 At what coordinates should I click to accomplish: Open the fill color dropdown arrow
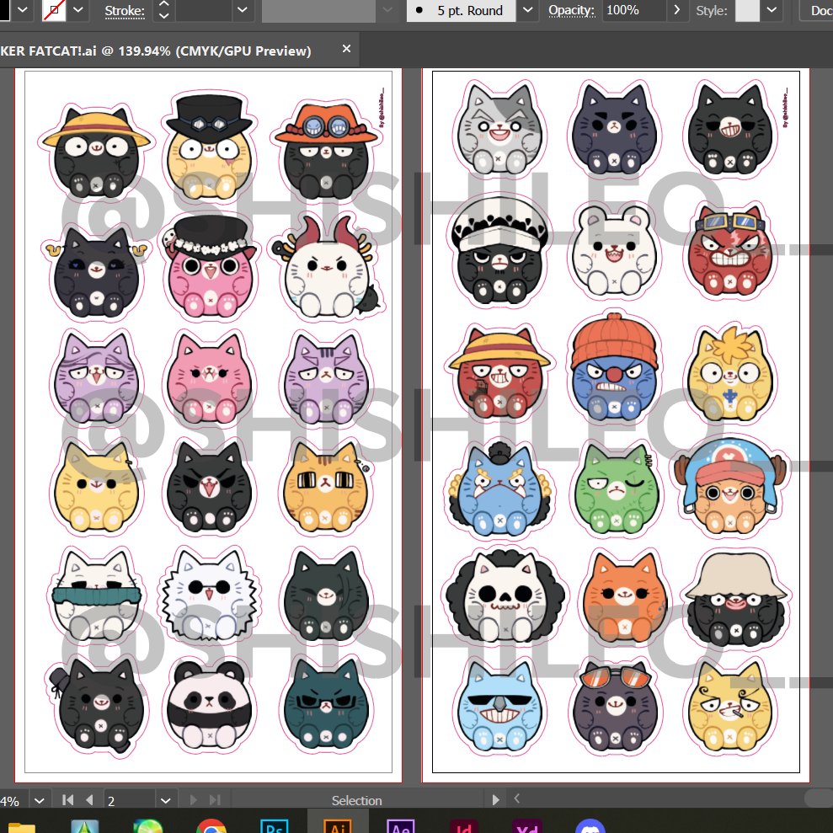(23, 9)
